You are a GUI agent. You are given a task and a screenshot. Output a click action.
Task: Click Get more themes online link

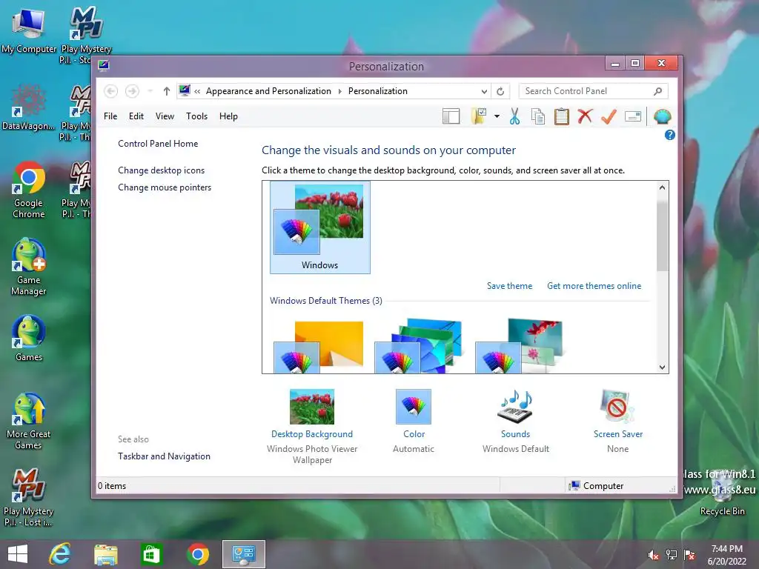pyautogui.click(x=594, y=286)
